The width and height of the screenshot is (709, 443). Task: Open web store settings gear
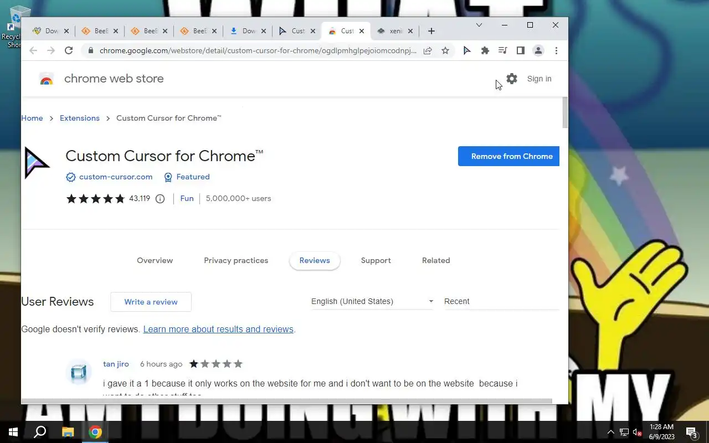(x=512, y=79)
